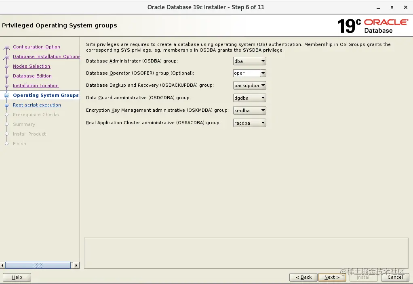Viewport: 413px width, 284px height.
Task: Click the Privileged Operating System groups heading
Action: [x=59, y=25]
